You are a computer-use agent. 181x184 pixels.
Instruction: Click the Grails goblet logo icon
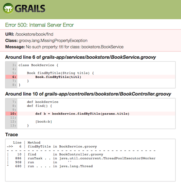[8, 9]
